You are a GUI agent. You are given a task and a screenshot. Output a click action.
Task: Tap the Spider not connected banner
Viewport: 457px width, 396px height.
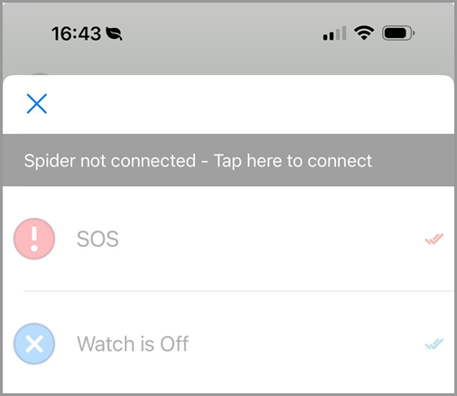[x=228, y=160]
